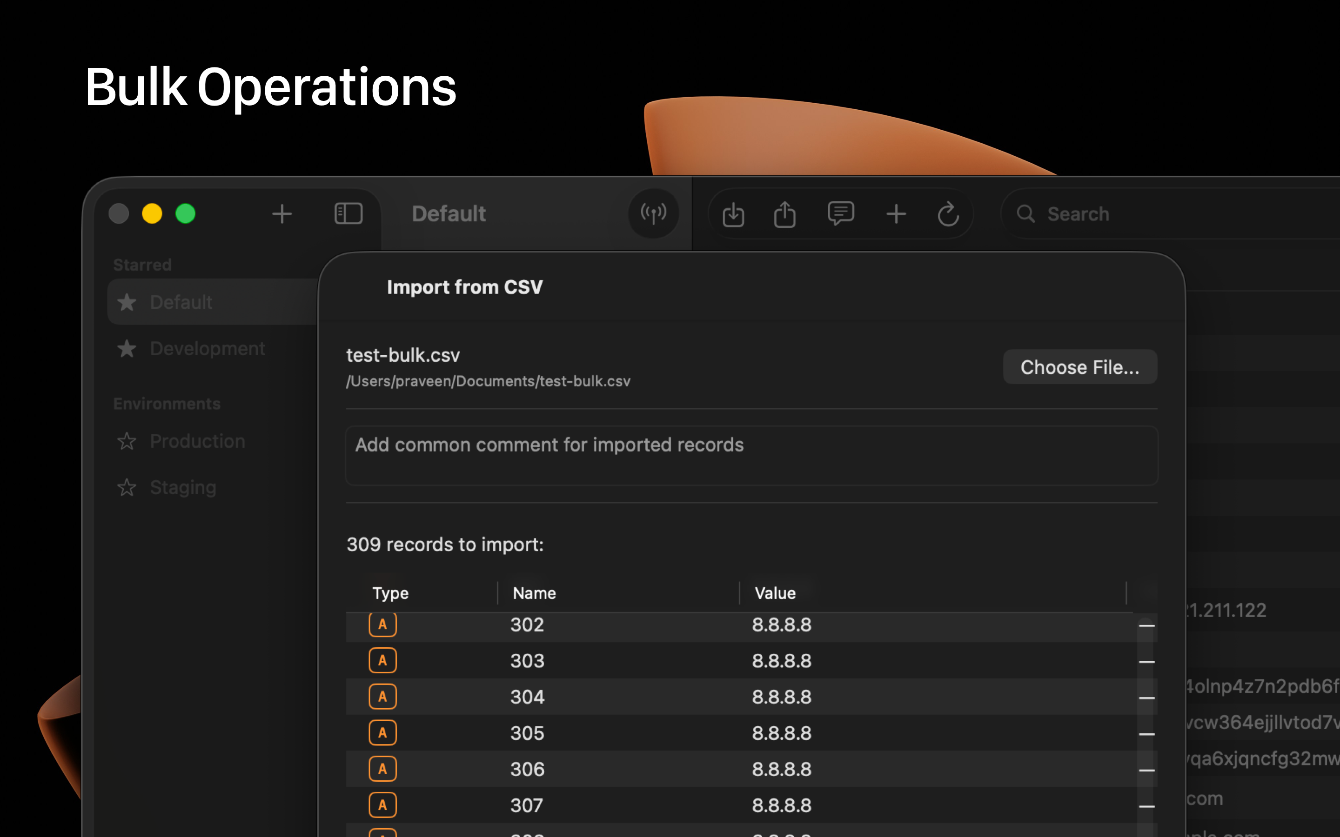Remove record 303 with its minus icon
This screenshot has height=837, width=1340.
(1146, 662)
